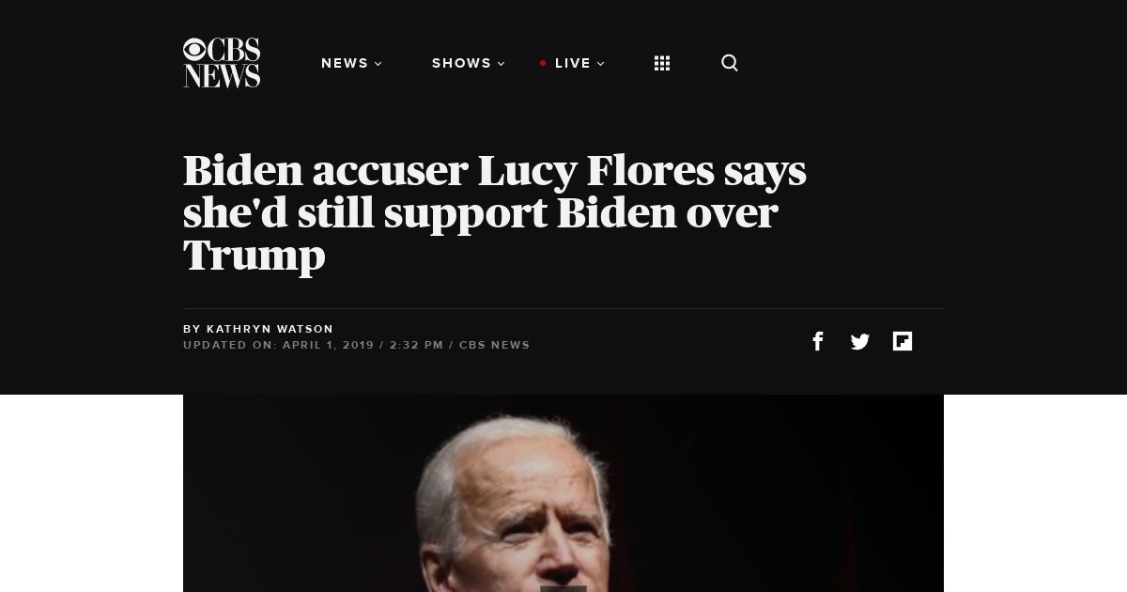Expand the chevron next to NEWS

[x=378, y=64]
